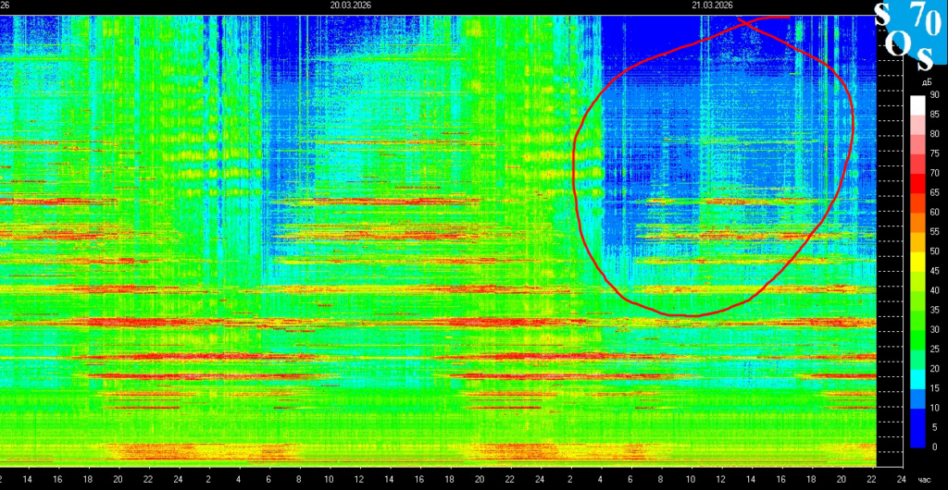Select the cyan 20 dB legend color
The image size is (948, 490).
point(918,368)
